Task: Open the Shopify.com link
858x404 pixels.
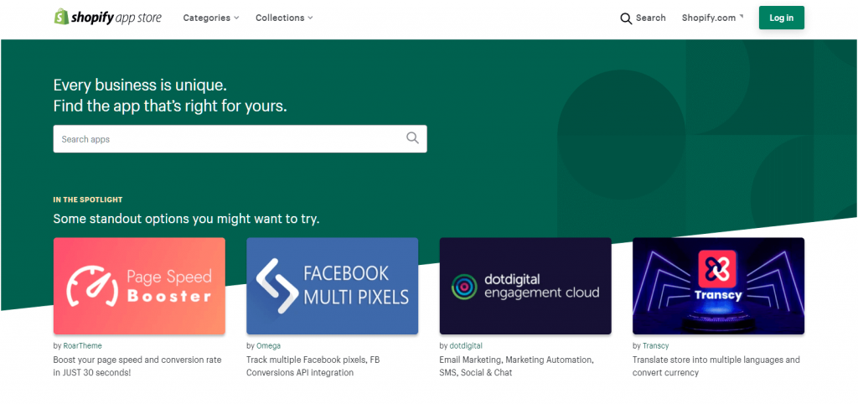Action: [709, 18]
